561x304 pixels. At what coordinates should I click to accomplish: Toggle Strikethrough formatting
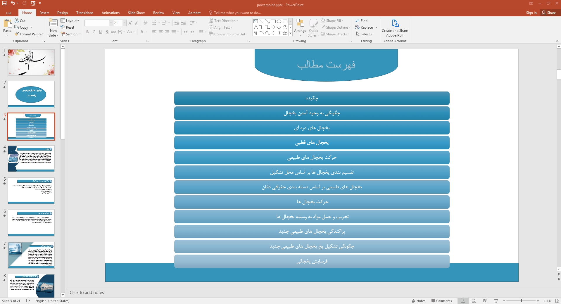click(x=113, y=32)
